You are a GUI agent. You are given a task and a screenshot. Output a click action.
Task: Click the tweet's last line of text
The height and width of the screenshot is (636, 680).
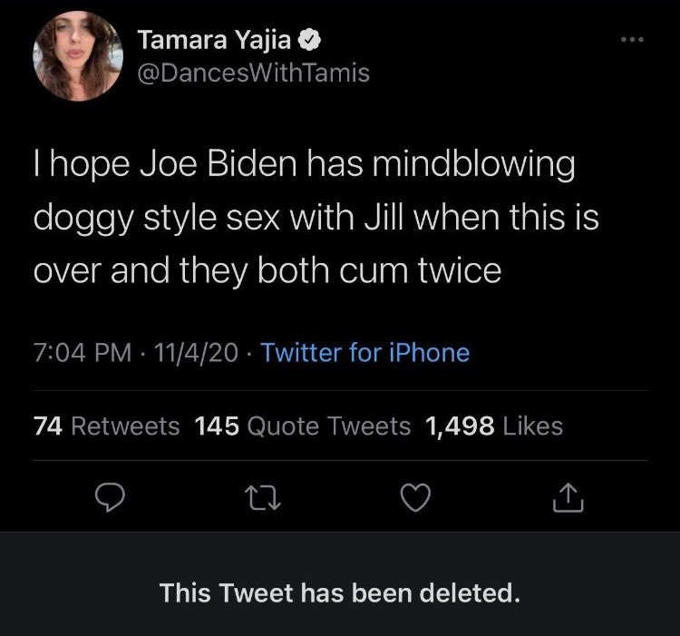[267, 271]
